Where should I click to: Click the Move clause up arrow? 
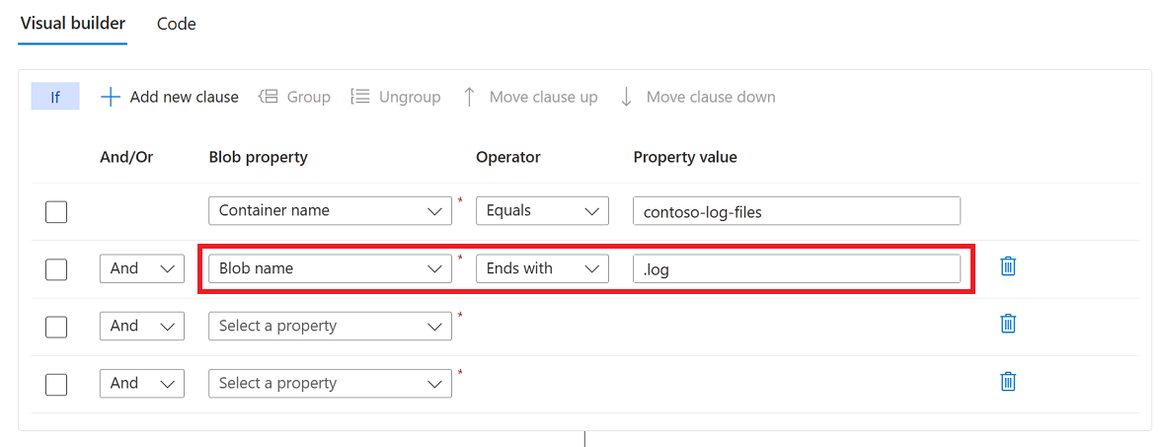469,97
